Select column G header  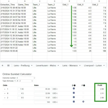click(x=99, y=1)
